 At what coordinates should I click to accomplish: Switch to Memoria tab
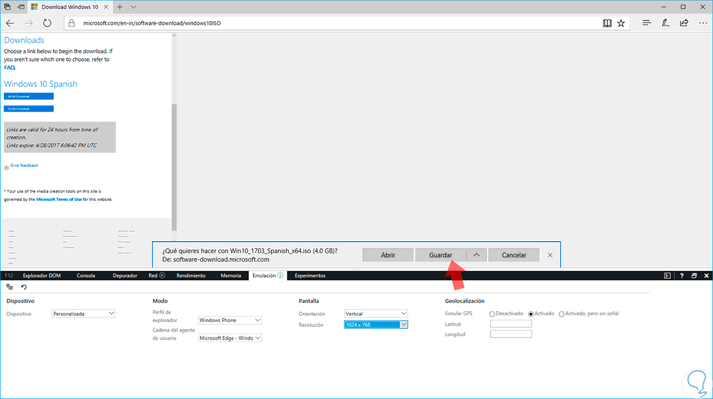(x=231, y=275)
